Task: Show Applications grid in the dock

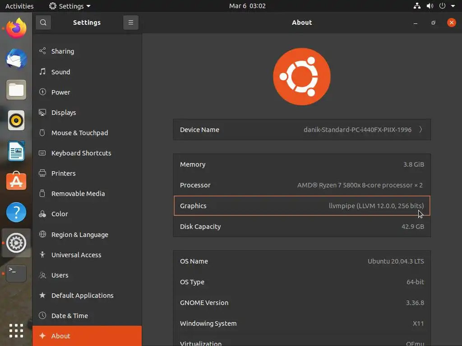Action: [x=16, y=331]
